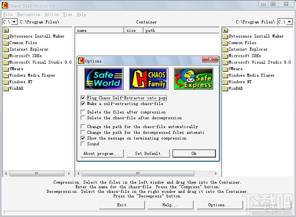Select Internet Explorer folder icon in left pane
Image resolution: width=296 pixels, height=217 pixels.
pos(6,49)
